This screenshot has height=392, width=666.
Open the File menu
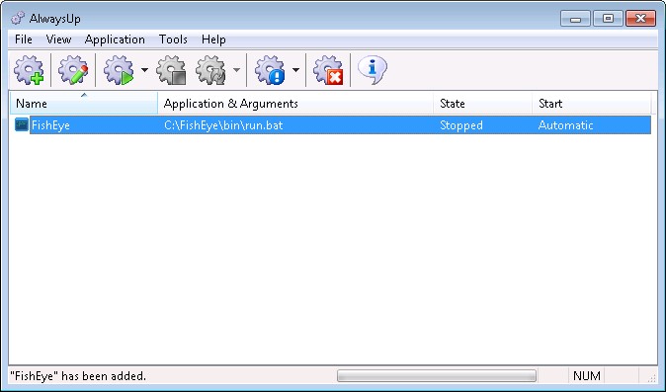click(x=24, y=39)
